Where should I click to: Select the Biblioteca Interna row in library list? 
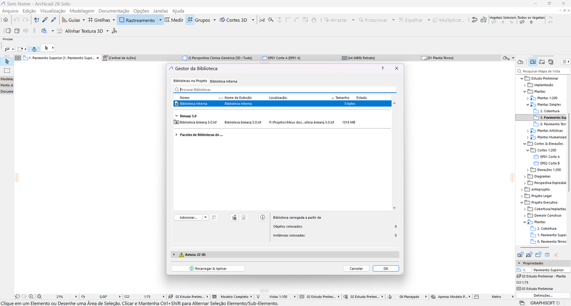point(282,104)
